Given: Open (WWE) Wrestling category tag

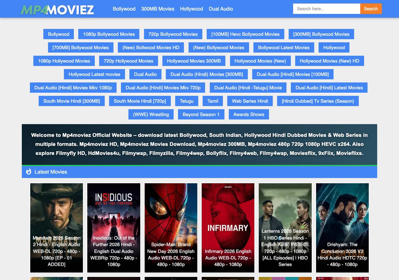Looking at the screenshot, I should [x=151, y=114].
